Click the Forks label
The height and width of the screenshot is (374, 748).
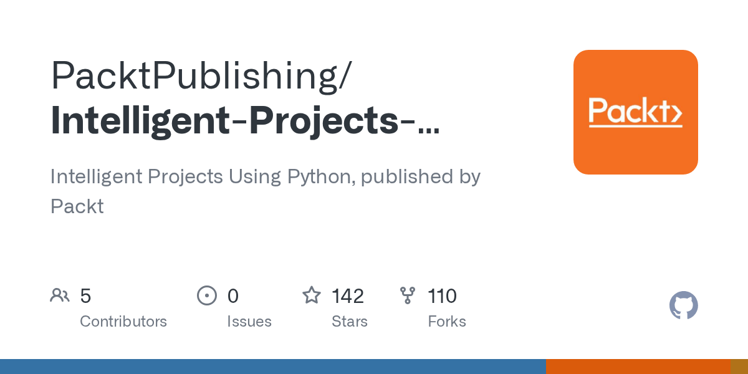click(447, 322)
